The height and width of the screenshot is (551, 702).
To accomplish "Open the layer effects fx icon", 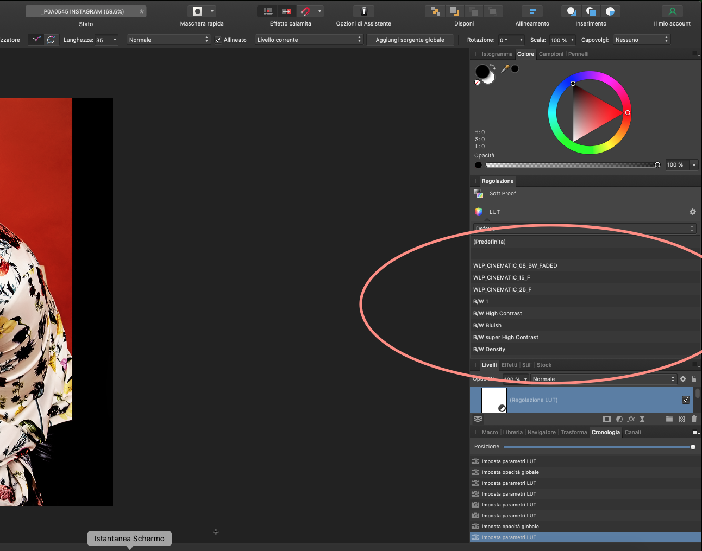I will (x=631, y=419).
